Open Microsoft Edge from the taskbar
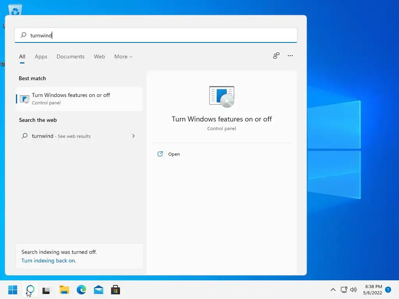This screenshot has height=299, width=399. tap(81, 290)
